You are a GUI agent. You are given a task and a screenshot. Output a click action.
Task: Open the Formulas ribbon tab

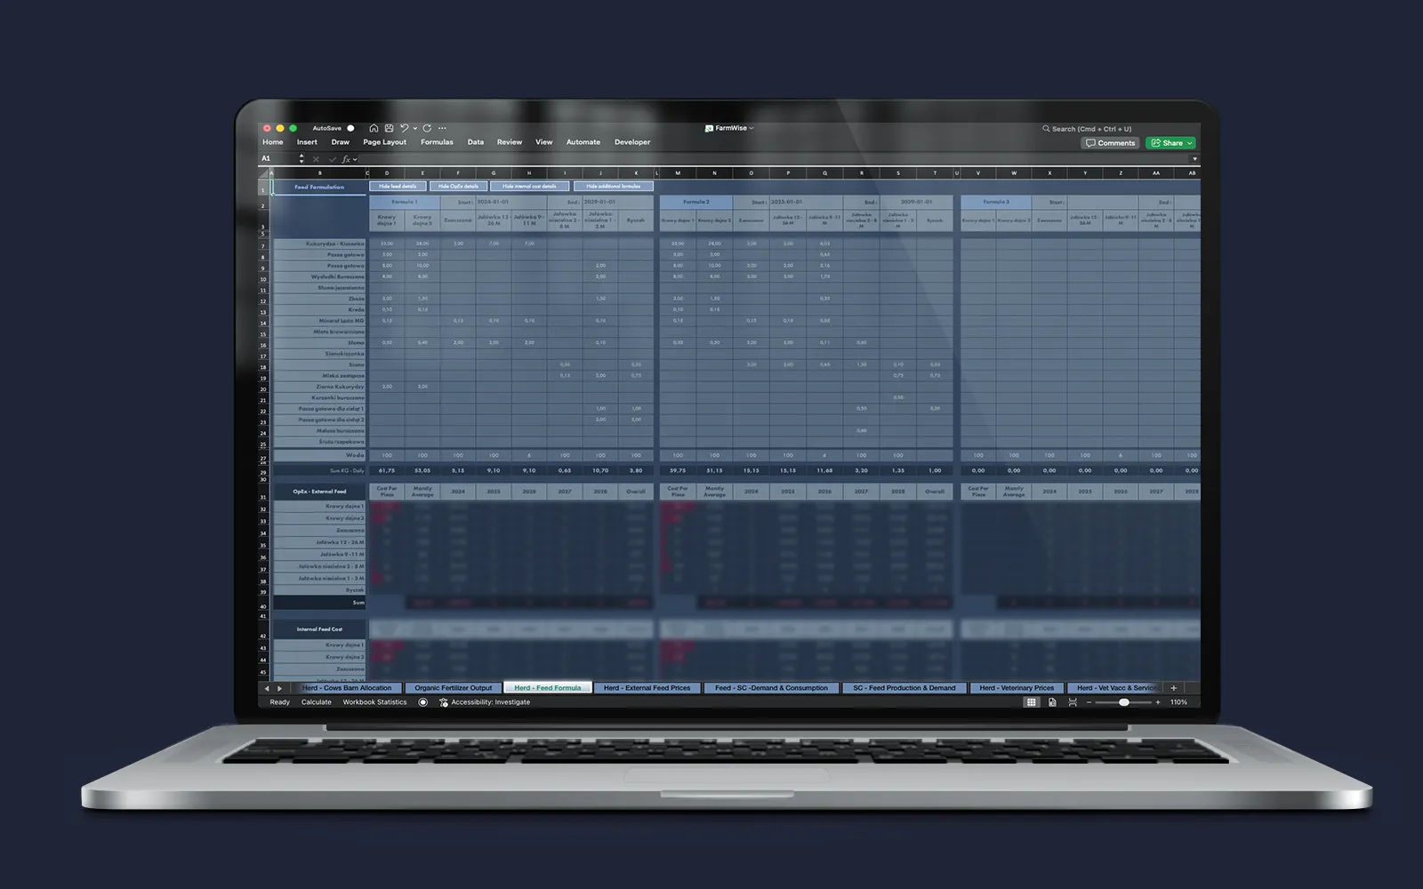coord(437,142)
